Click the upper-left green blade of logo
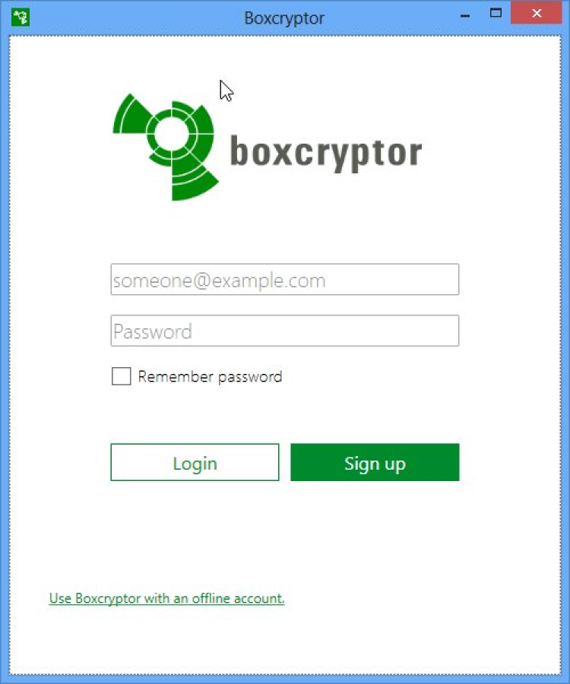Screen dimensions: 570x684 click(131, 116)
